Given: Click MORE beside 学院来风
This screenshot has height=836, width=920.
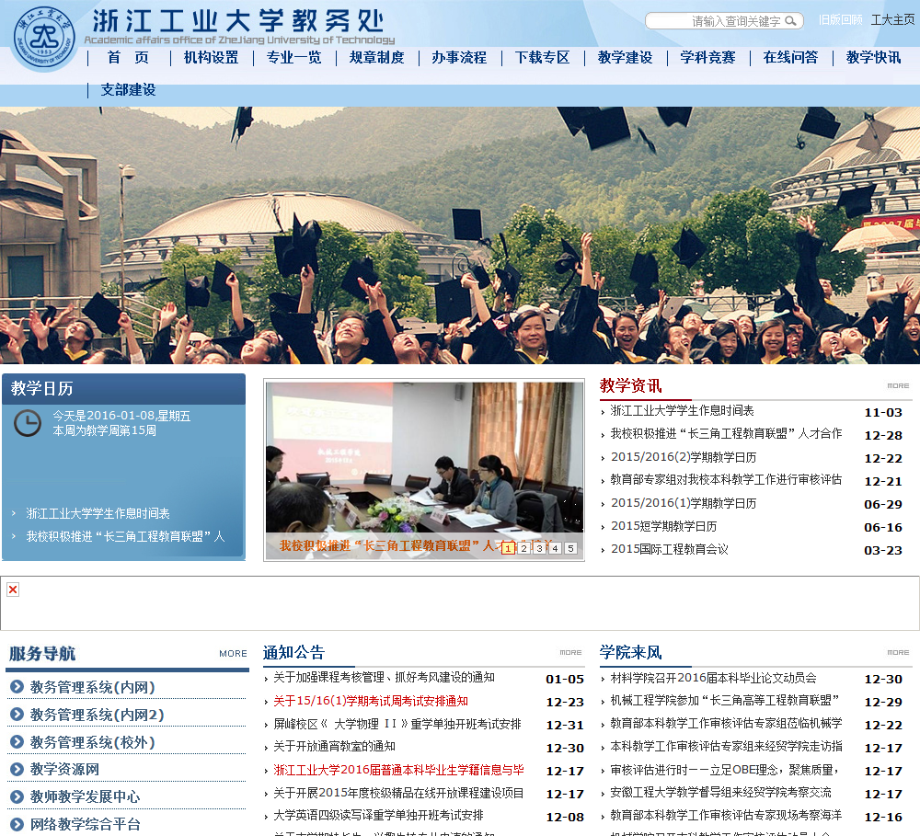Looking at the screenshot, I should (x=898, y=652).
